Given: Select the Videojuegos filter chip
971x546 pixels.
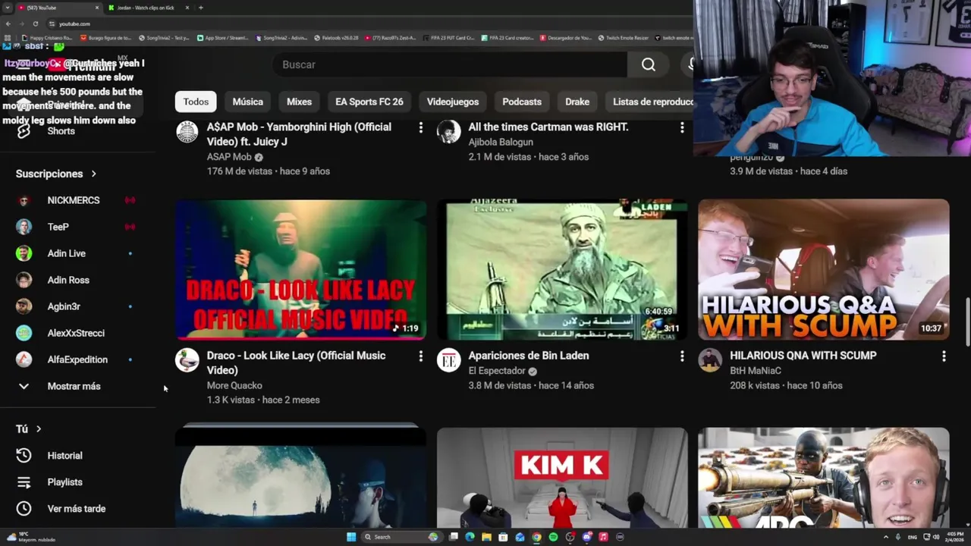Looking at the screenshot, I should 453,102.
